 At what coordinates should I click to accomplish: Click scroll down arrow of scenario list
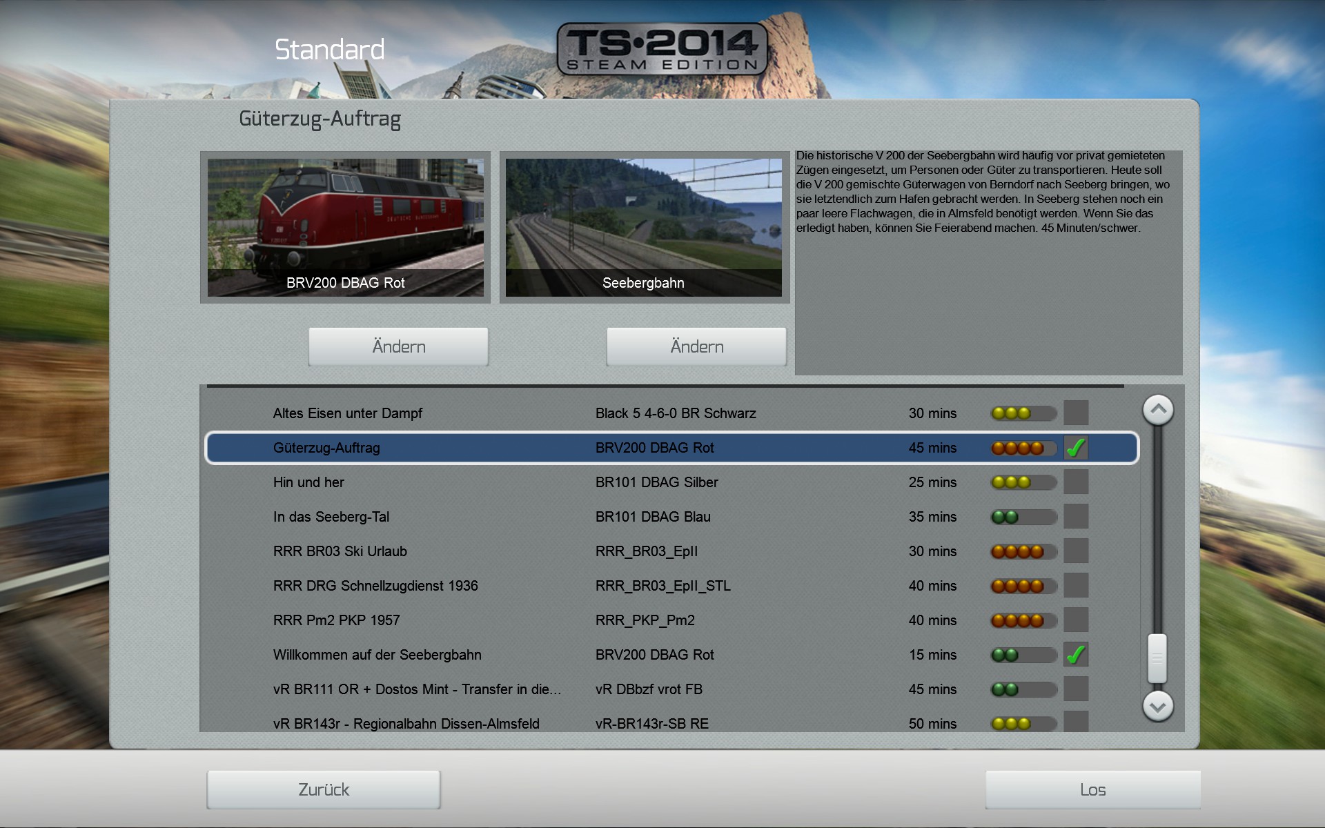click(x=1158, y=706)
